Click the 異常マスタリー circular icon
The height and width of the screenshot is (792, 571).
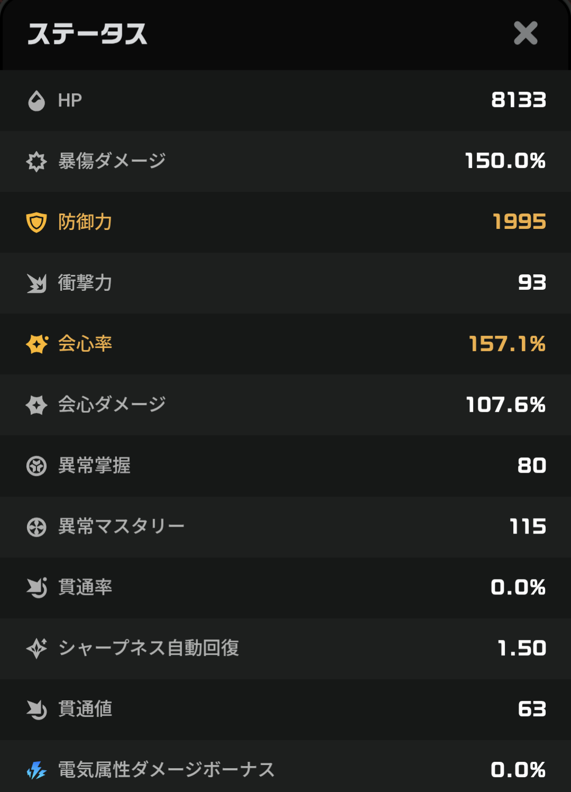pos(37,527)
